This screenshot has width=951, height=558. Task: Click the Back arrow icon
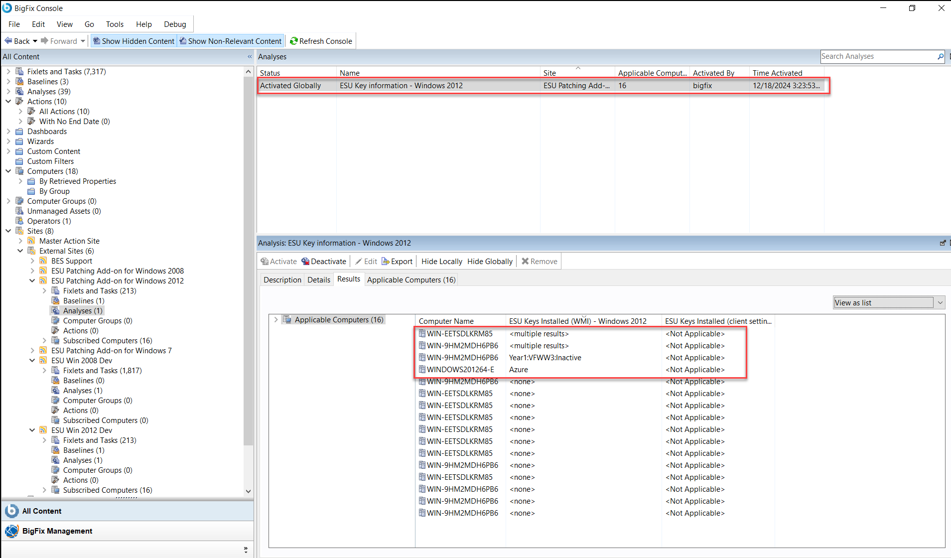point(8,41)
